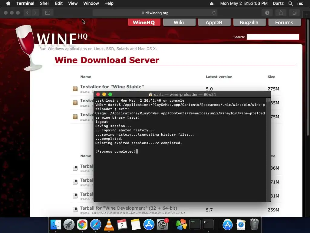Click the web page vertical scrollbar

[308, 77]
